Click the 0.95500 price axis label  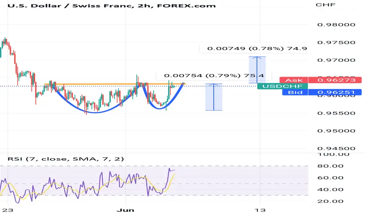[336, 113]
